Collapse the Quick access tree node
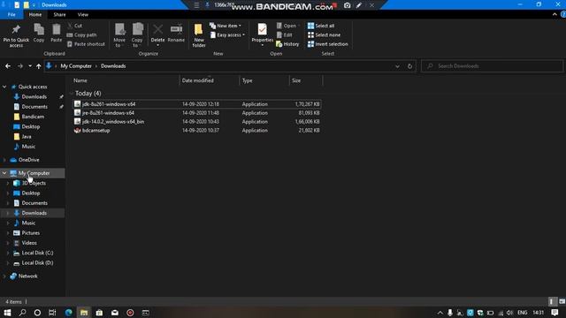 click(4, 87)
